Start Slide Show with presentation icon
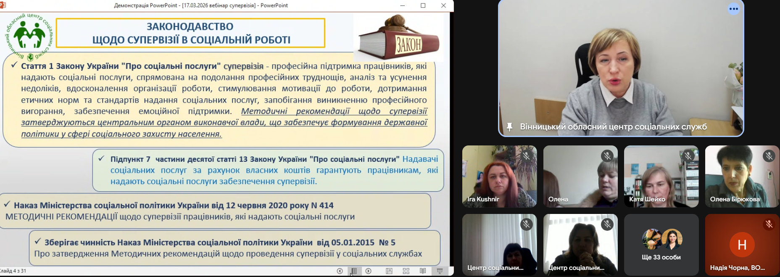This screenshot has height=277, width=780. 440,271
